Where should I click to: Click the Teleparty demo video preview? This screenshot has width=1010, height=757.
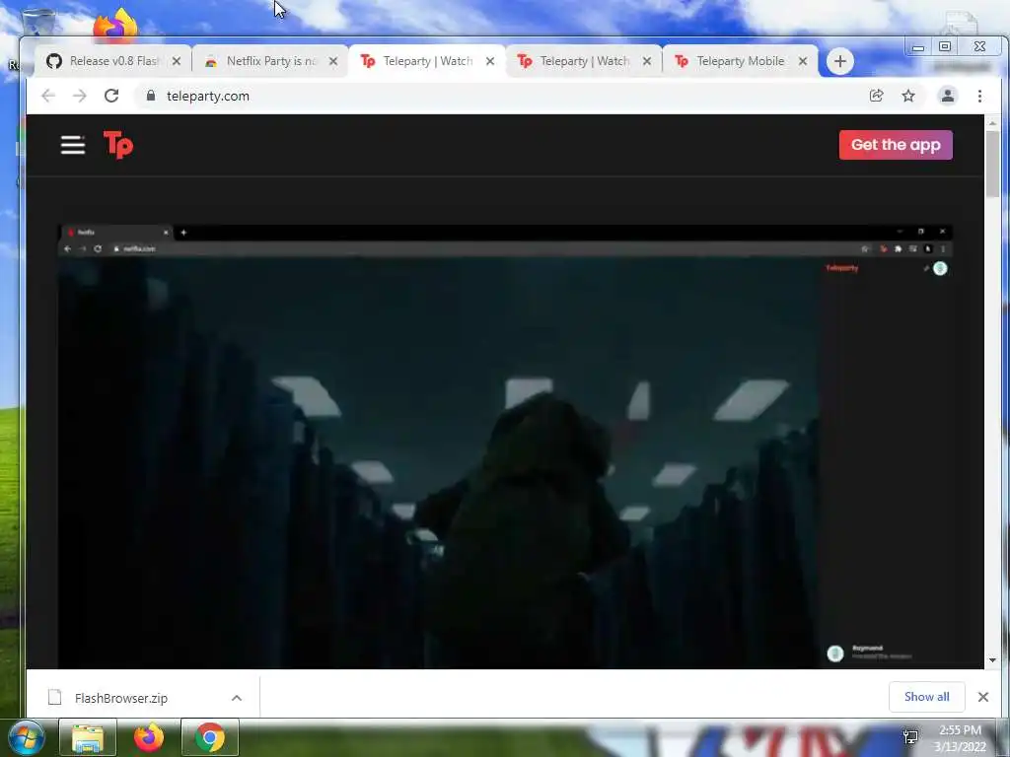pyautogui.click(x=505, y=447)
